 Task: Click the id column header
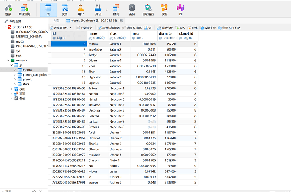(x=69, y=36)
